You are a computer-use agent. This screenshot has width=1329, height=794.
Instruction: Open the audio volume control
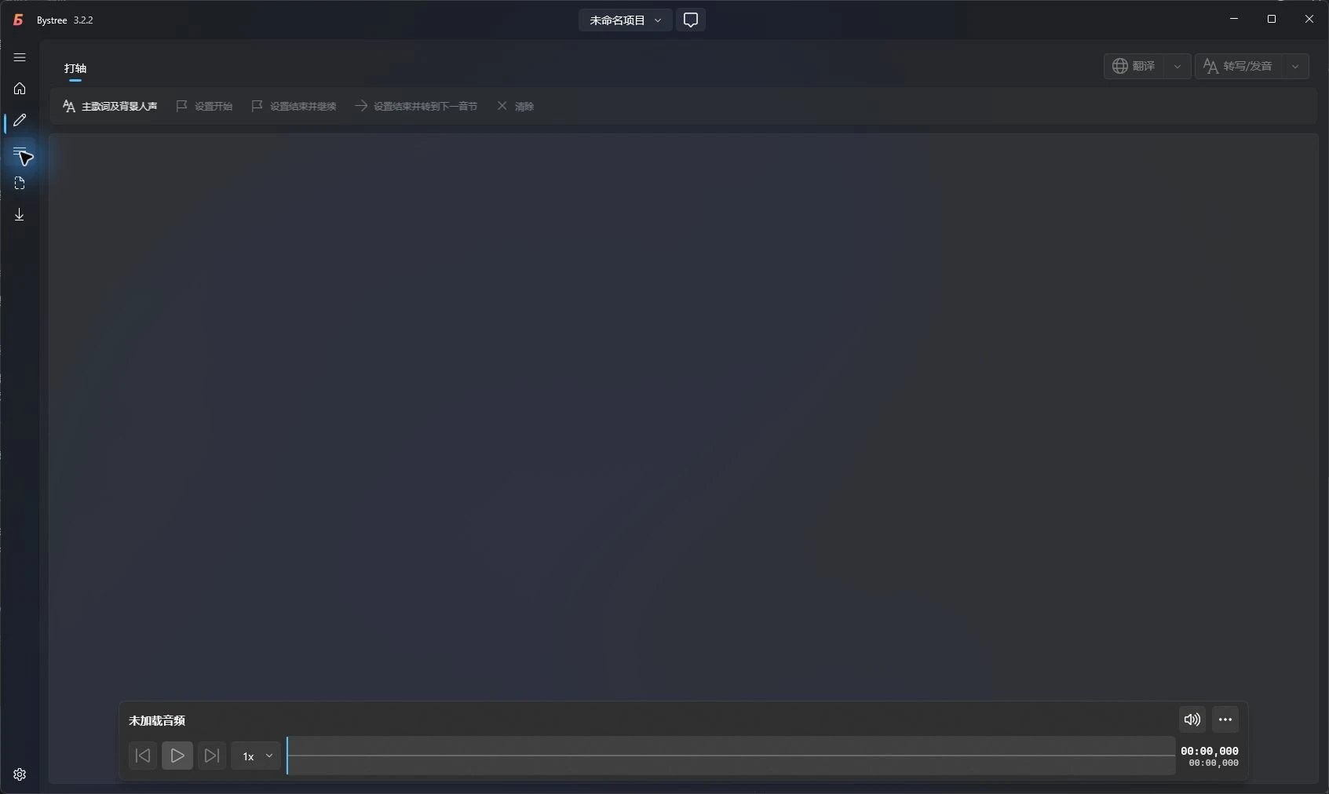tap(1192, 719)
